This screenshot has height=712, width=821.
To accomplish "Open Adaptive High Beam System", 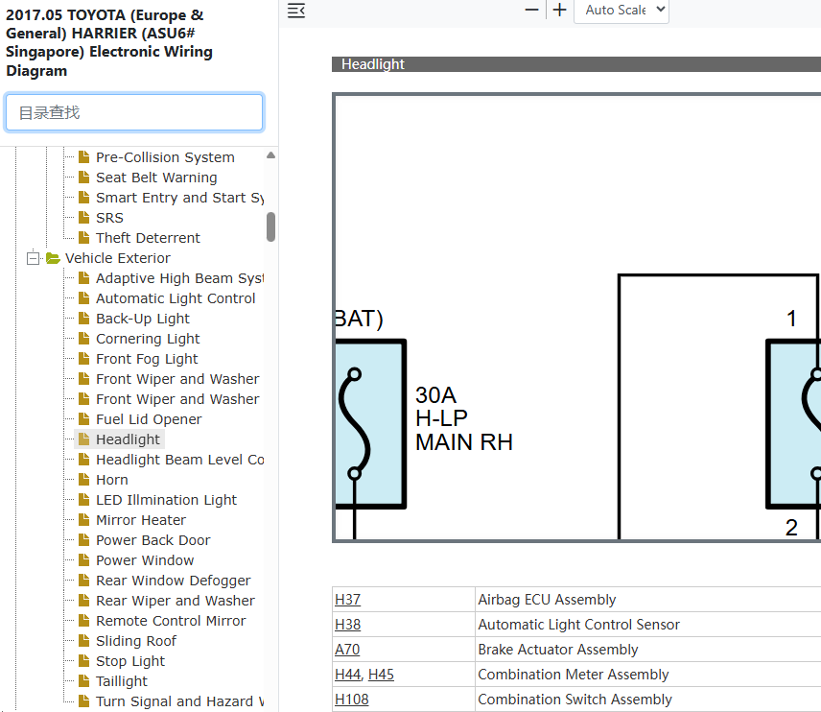I will pyautogui.click(x=179, y=278).
